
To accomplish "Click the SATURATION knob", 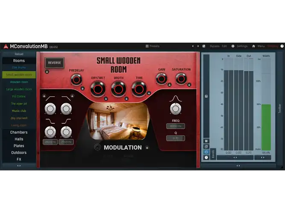I will pyautogui.click(x=181, y=79).
